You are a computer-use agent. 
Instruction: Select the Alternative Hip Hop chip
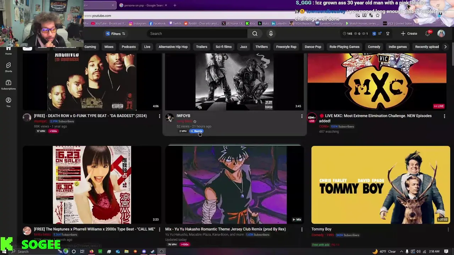(173, 47)
